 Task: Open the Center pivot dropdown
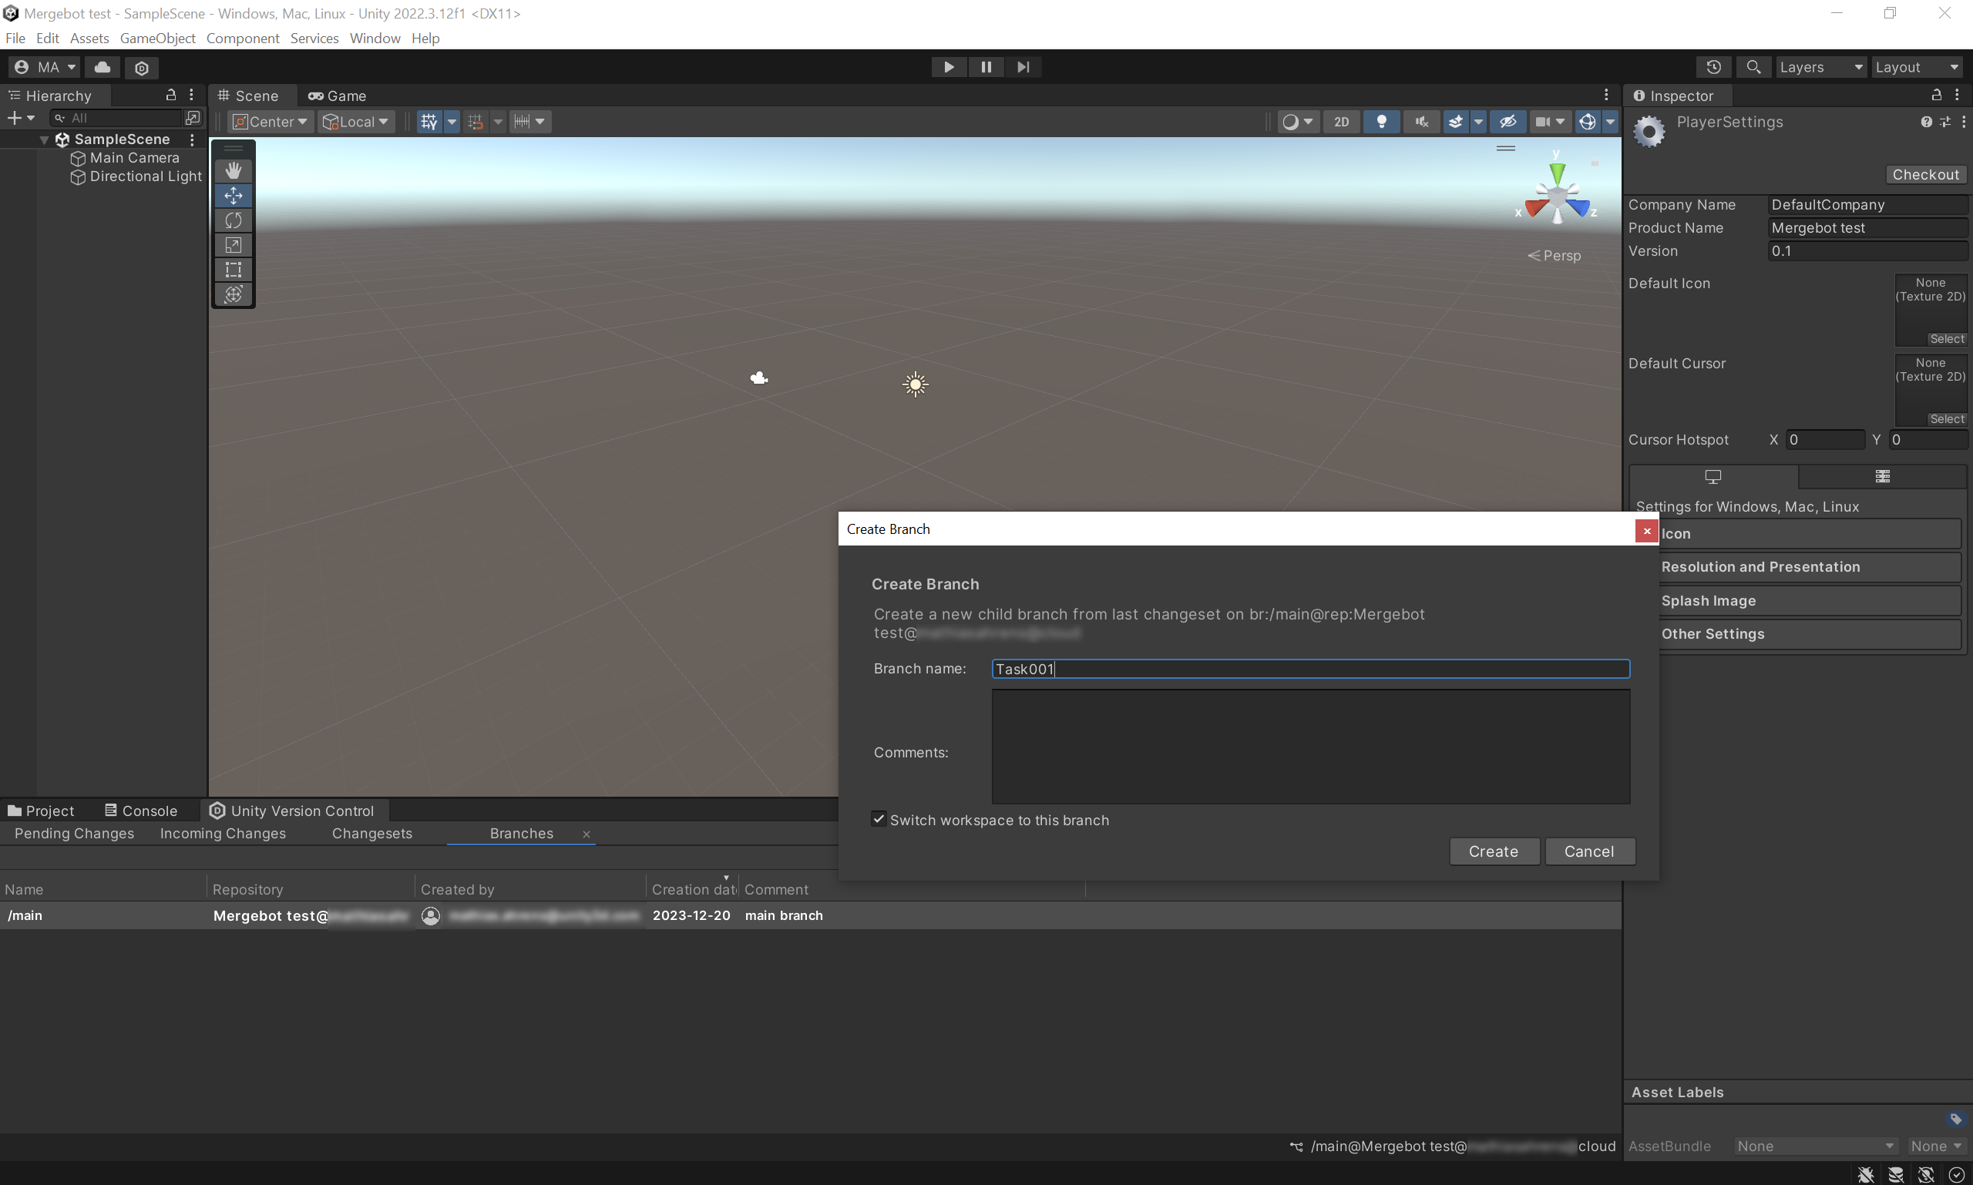(270, 122)
